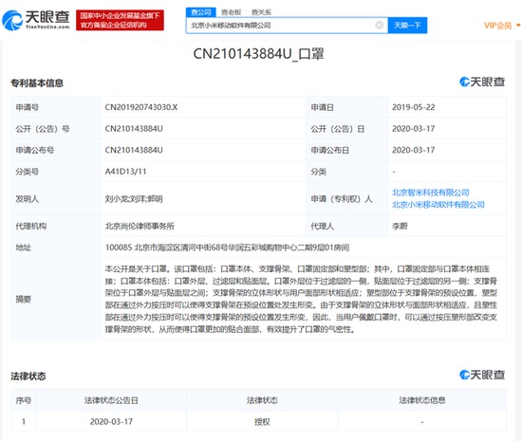The width and height of the screenshot is (522, 441).
Task: Switch to the 查老板 search tab
Action: pos(231,12)
